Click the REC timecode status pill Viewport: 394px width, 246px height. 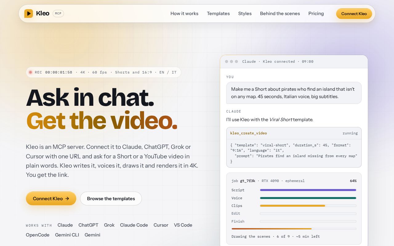[104, 72]
